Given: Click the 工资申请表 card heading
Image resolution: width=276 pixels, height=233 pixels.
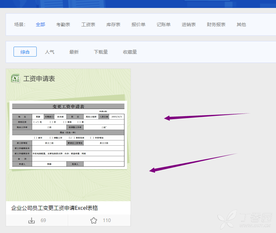Looking at the screenshot, I should pos(39,79).
